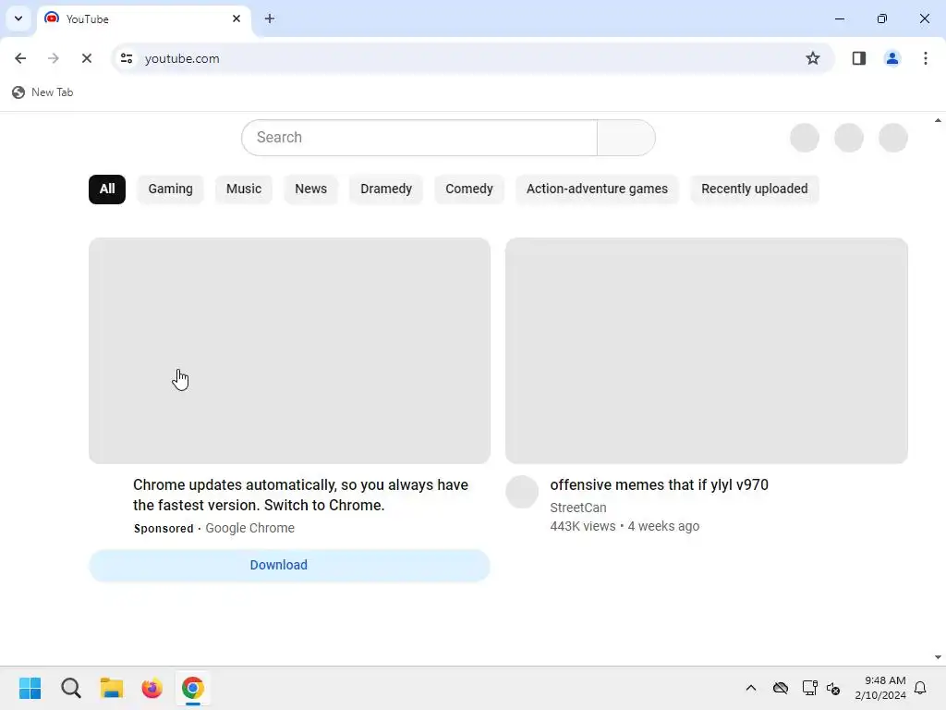Open site information icon in address bar

click(x=126, y=58)
